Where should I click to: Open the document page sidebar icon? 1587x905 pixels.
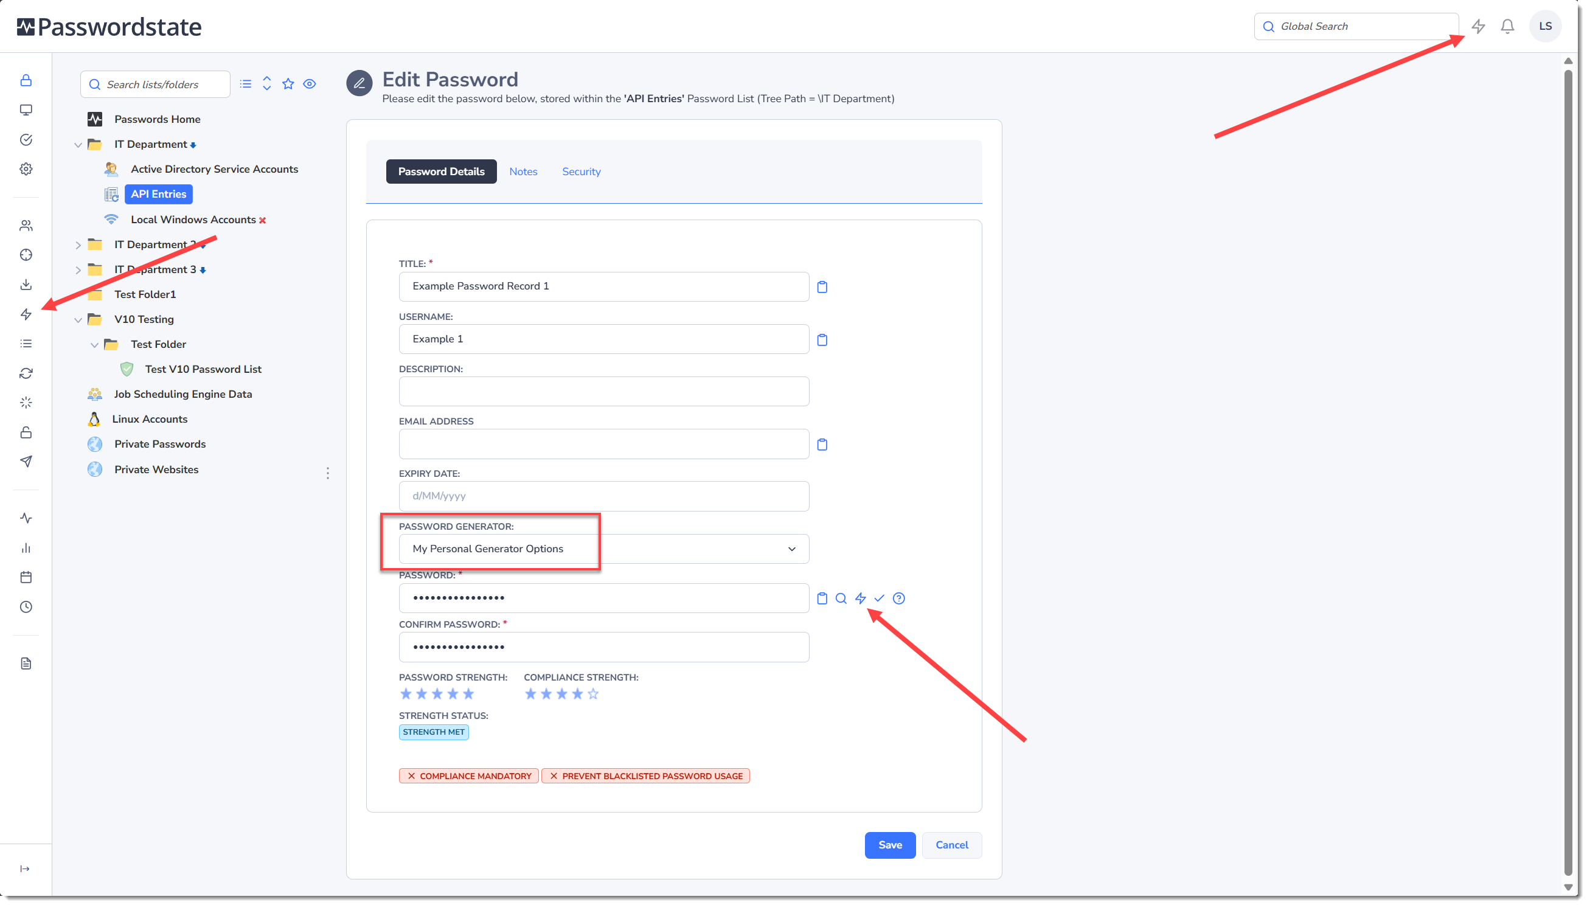26,664
